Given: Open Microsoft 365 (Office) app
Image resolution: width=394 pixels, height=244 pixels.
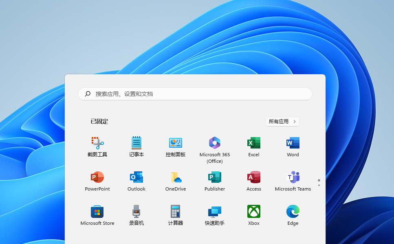Looking at the screenshot, I should [x=215, y=150].
